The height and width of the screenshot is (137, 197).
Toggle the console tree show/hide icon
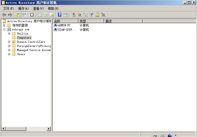point(24,15)
